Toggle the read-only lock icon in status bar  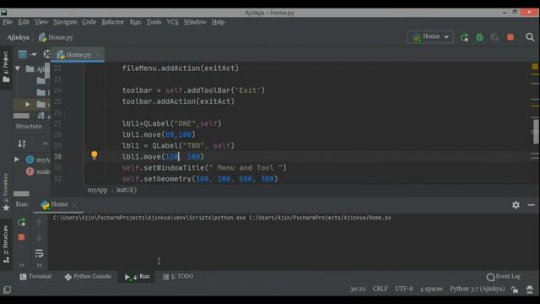click(515, 290)
